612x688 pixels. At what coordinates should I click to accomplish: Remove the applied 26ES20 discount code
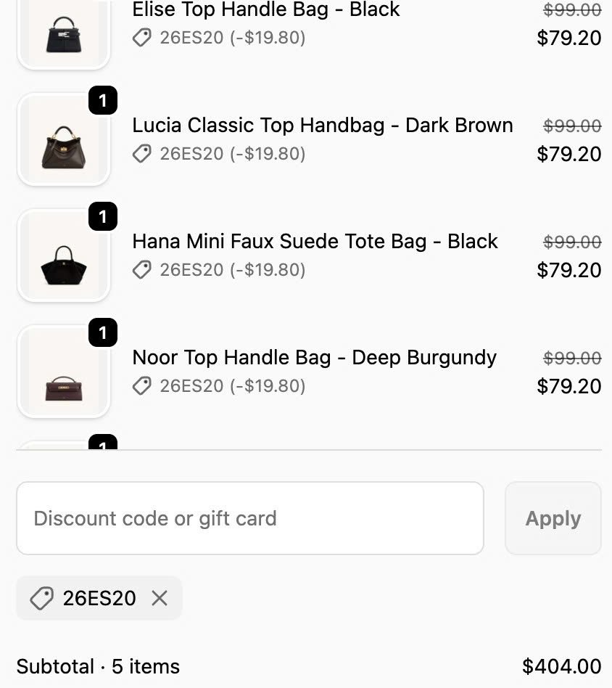pos(160,598)
